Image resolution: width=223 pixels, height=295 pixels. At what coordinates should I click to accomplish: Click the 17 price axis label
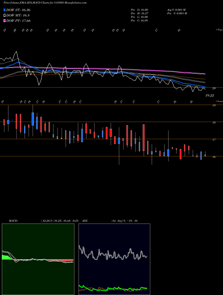click(x=214, y=140)
